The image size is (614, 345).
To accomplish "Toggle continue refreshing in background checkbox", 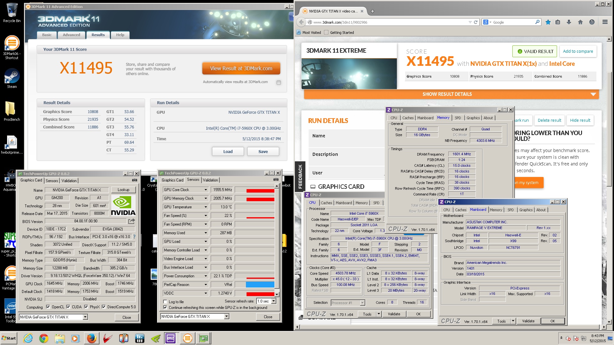I will (165, 308).
